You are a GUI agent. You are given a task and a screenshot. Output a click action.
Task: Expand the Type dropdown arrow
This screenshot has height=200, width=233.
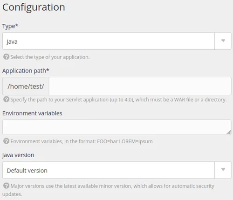223,41
